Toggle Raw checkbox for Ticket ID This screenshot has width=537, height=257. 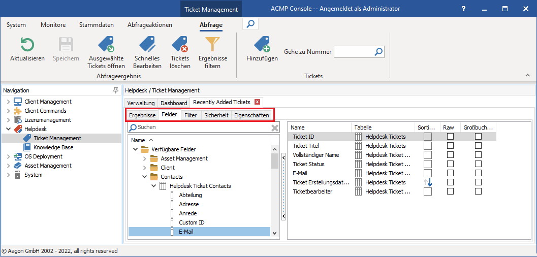pyautogui.click(x=450, y=137)
